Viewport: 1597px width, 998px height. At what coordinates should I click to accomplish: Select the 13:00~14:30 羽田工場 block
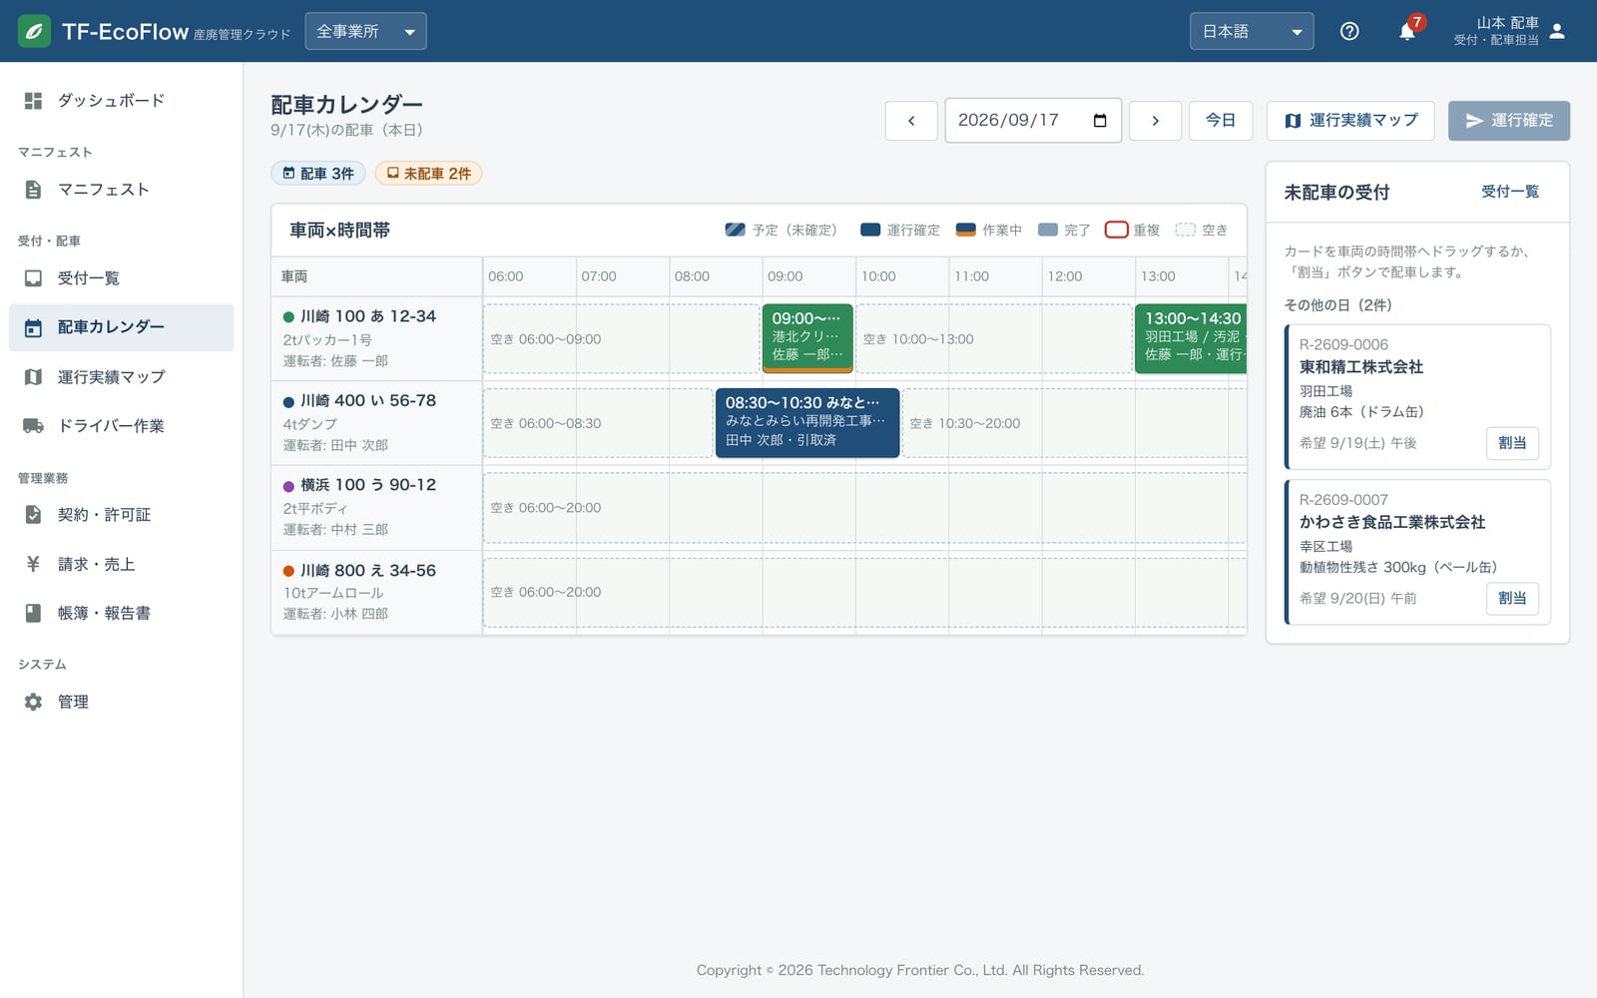(1191, 339)
